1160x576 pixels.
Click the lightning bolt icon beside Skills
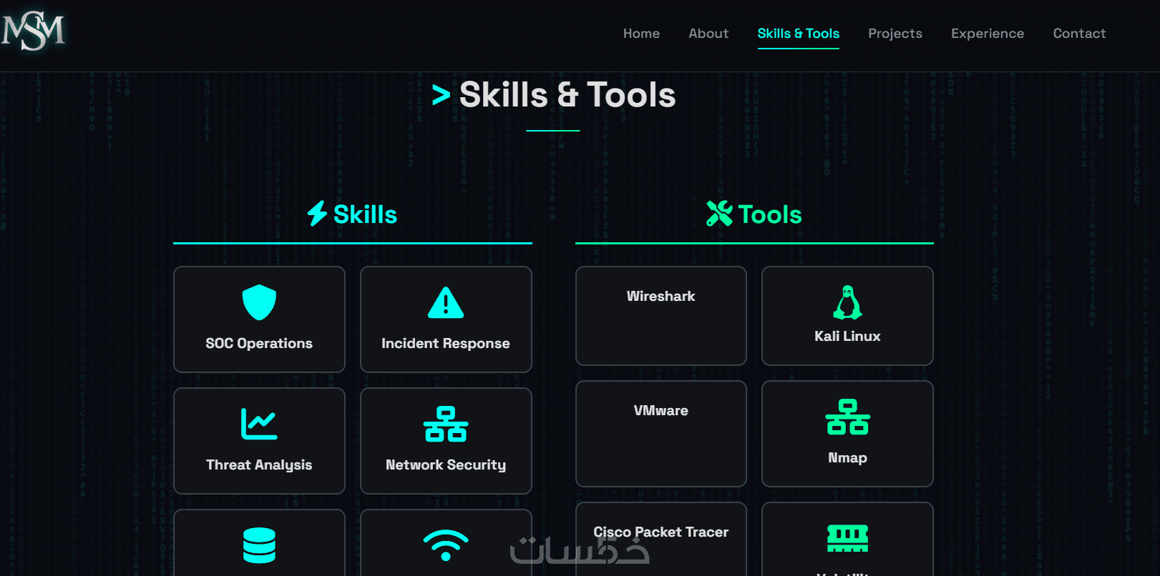(317, 214)
